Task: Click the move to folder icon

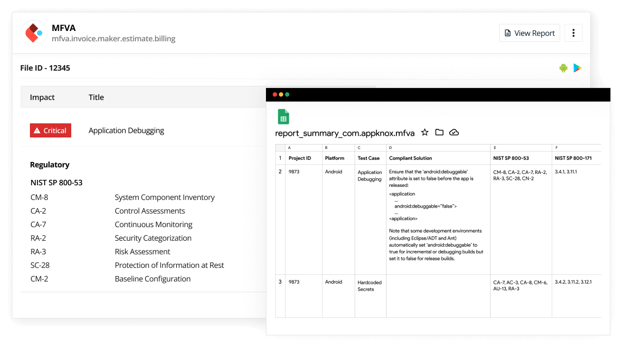Action: [439, 133]
